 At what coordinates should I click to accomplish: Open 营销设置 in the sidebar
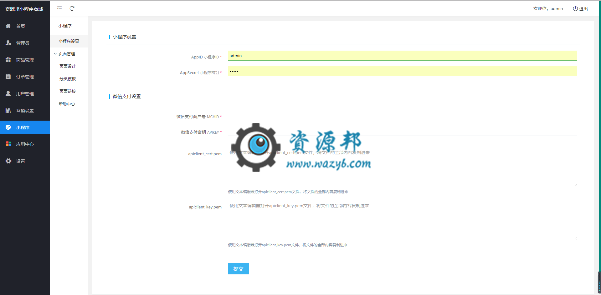(x=25, y=111)
